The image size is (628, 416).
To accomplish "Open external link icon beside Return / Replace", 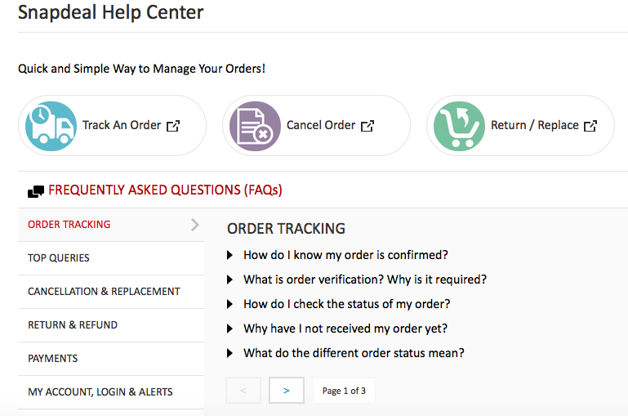I will click(x=590, y=126).
